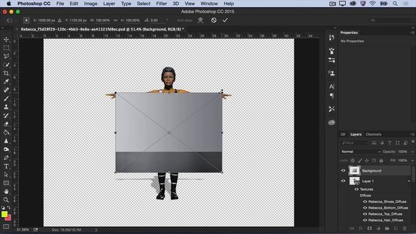This screenshot has width=416, height=234.
Task: Select the Crop tool
Action: [6, 73]
